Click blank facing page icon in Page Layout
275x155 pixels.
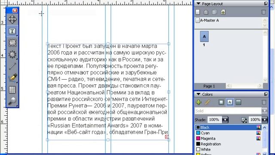(x=206, y=12)
